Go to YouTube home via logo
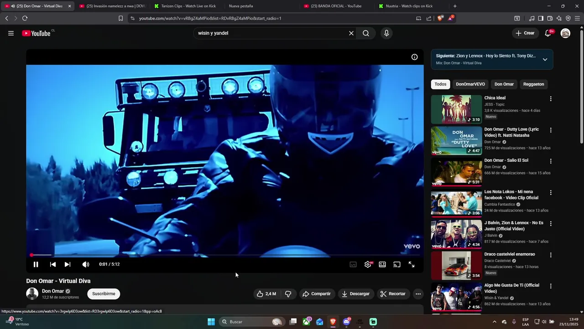The height and width of the screenshot is (329, 584). click(x=36, y=33)
